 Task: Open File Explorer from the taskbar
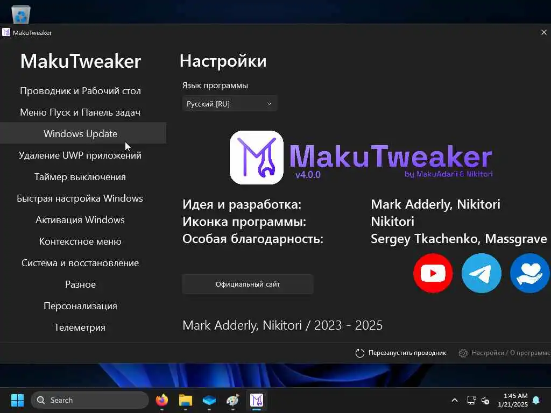[186, 400]
